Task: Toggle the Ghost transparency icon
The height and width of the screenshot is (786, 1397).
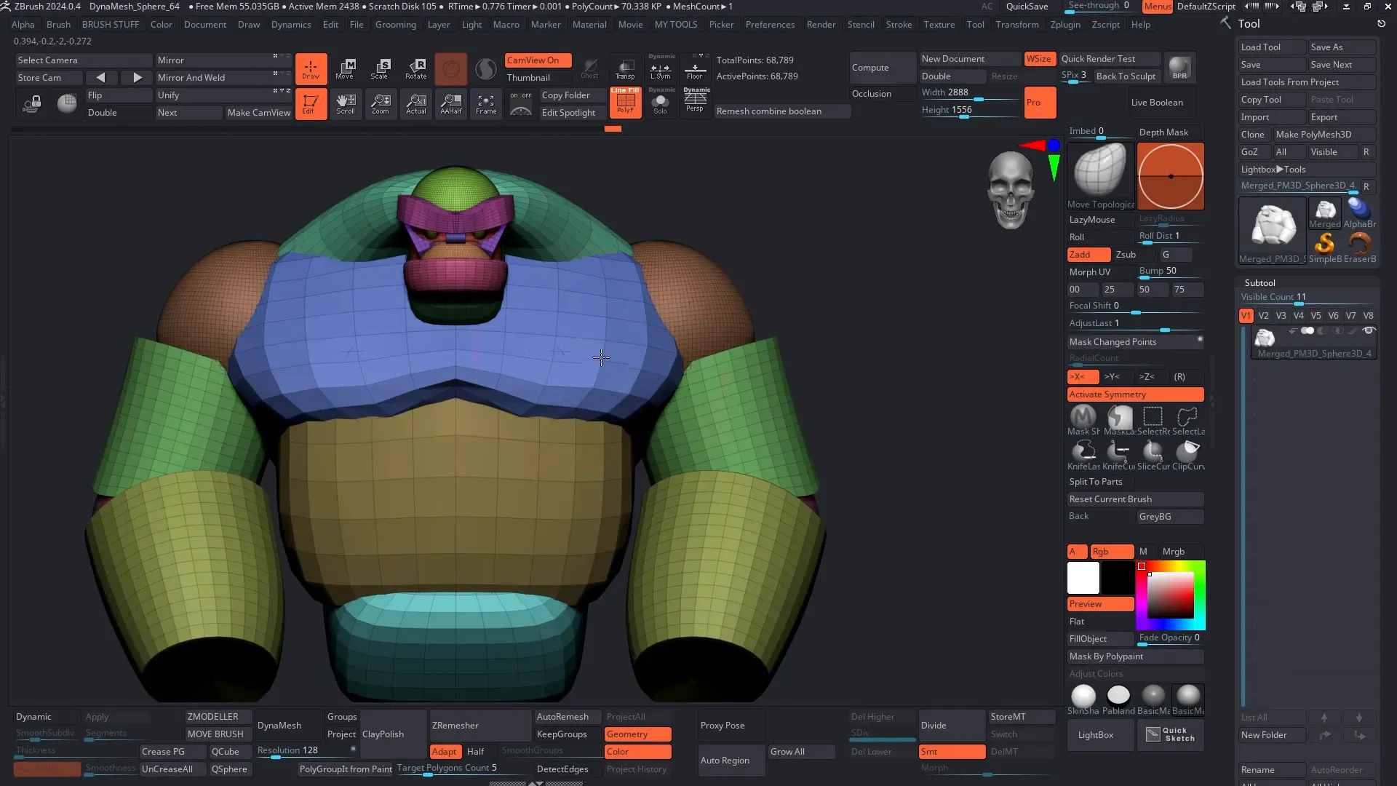Action: point(590,69)
